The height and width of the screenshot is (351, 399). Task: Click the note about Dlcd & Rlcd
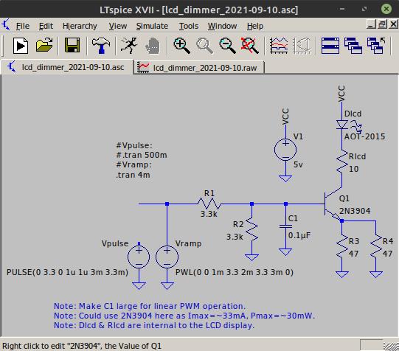pyautogui.click(x=154, y=325)
